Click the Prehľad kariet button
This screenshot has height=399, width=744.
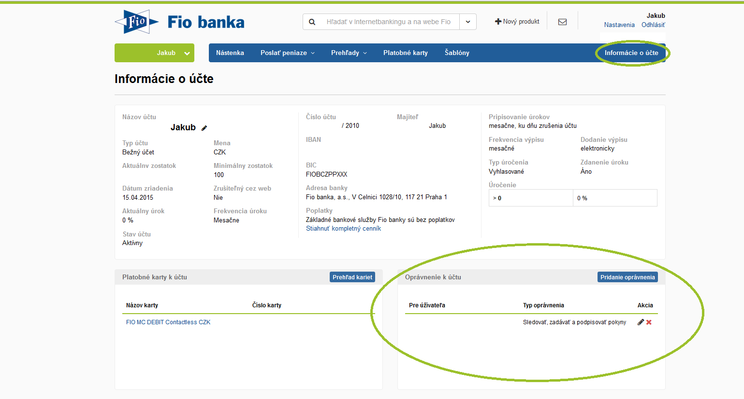click(352, 277)
